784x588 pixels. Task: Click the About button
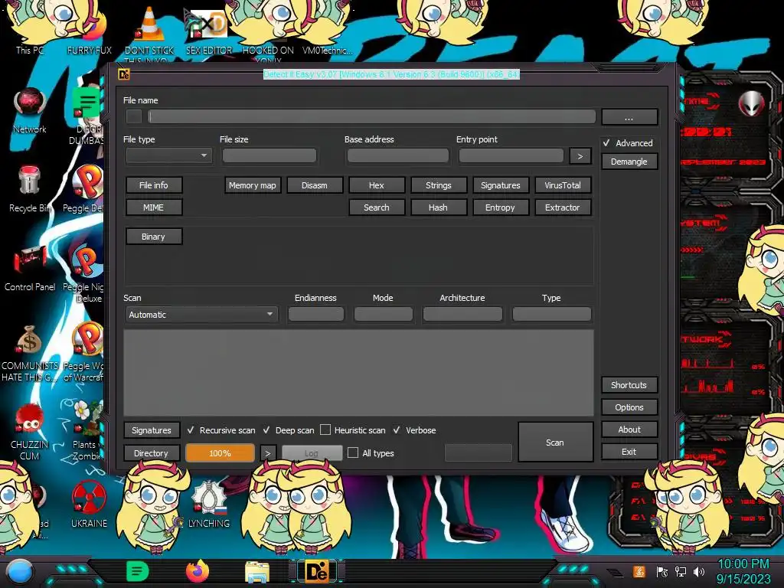click(629, 430)
